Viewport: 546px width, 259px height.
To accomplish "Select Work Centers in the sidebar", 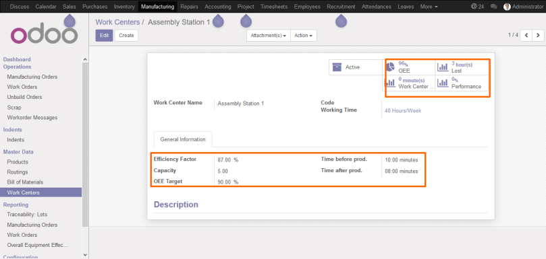I will tap(40, 192).
